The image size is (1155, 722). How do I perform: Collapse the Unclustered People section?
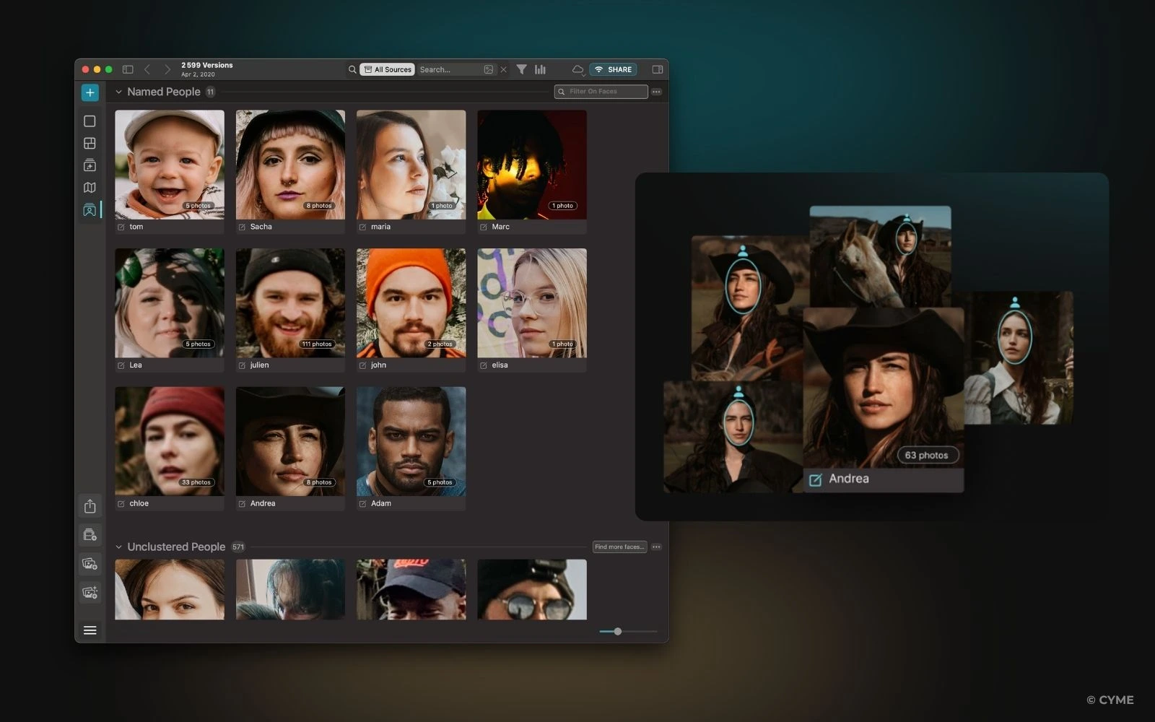(119, 547)
